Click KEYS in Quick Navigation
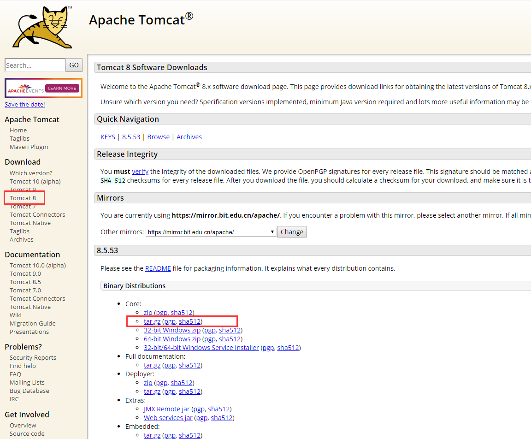 [x=108, y=137]
